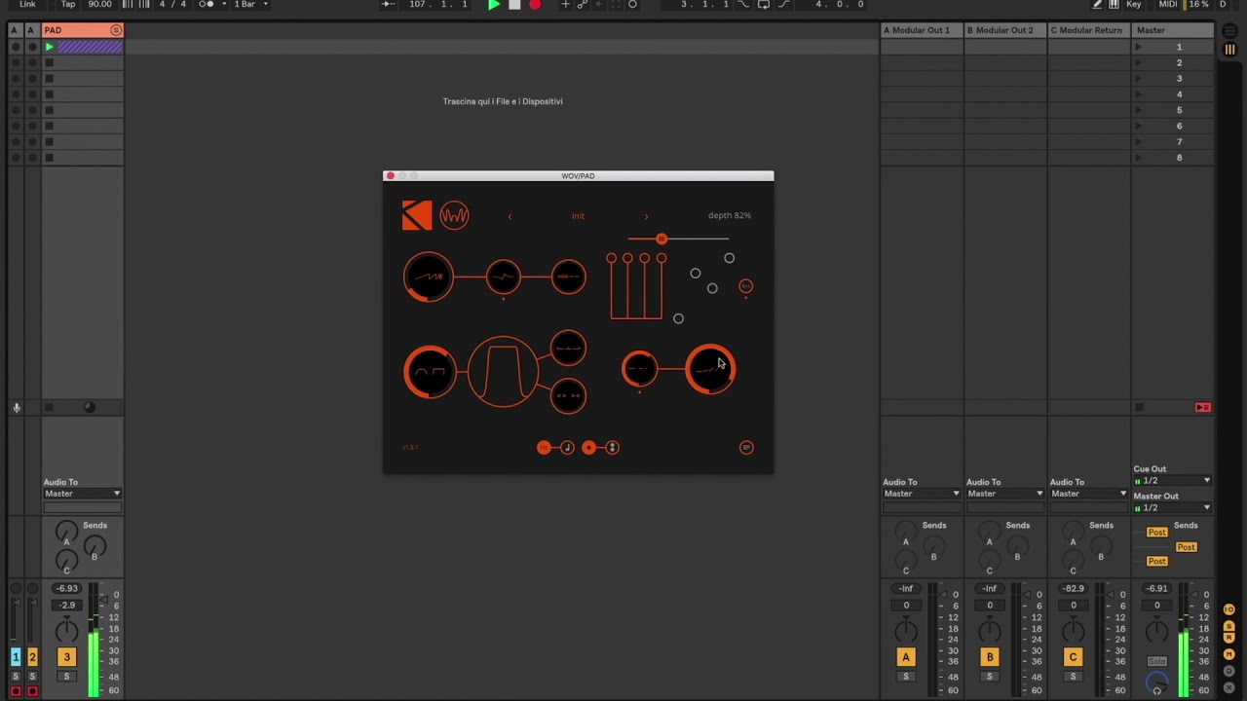Click the return C volume value -82.9
The height and width of the screenshot is (701, 1247).
click(1074, 589)
